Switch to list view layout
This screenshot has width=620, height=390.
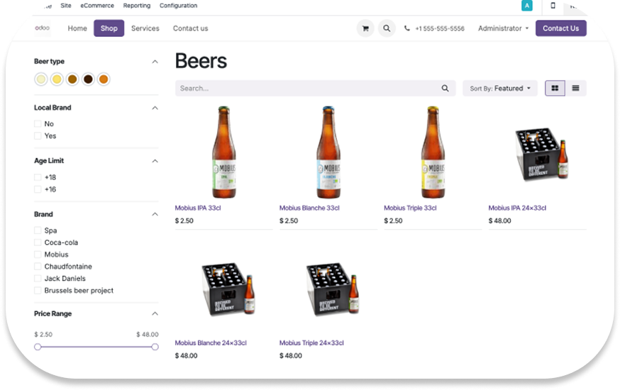(575, 88)
